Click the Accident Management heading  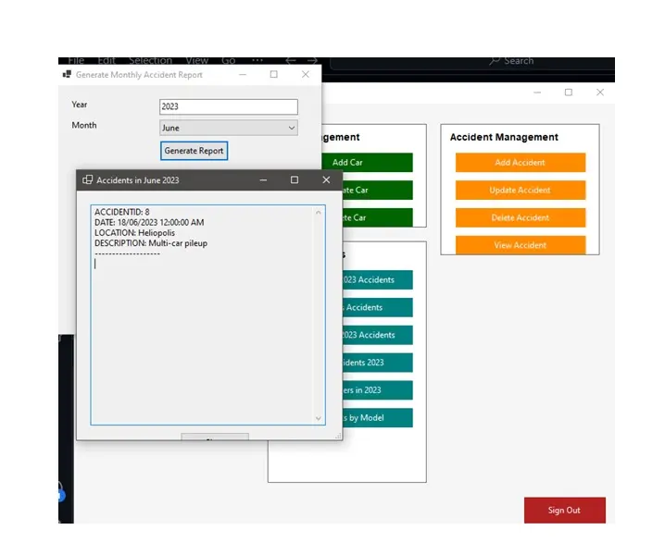point(504,137)
